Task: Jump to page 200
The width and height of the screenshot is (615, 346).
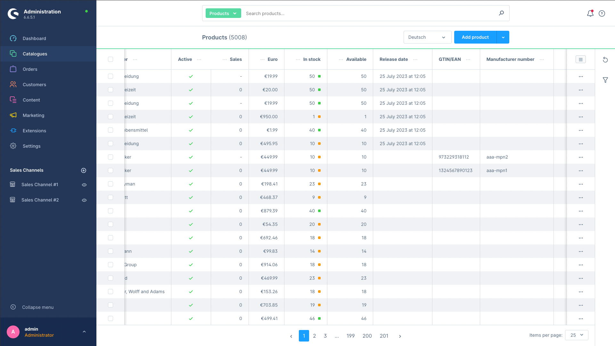Action: pos(367,336)
